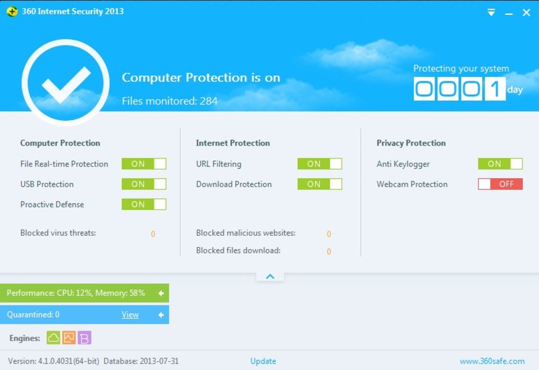This screenshot has width=539, height=370.
Task: Disable Anti Keylogger switch
Action: click(x=500, y=163)
